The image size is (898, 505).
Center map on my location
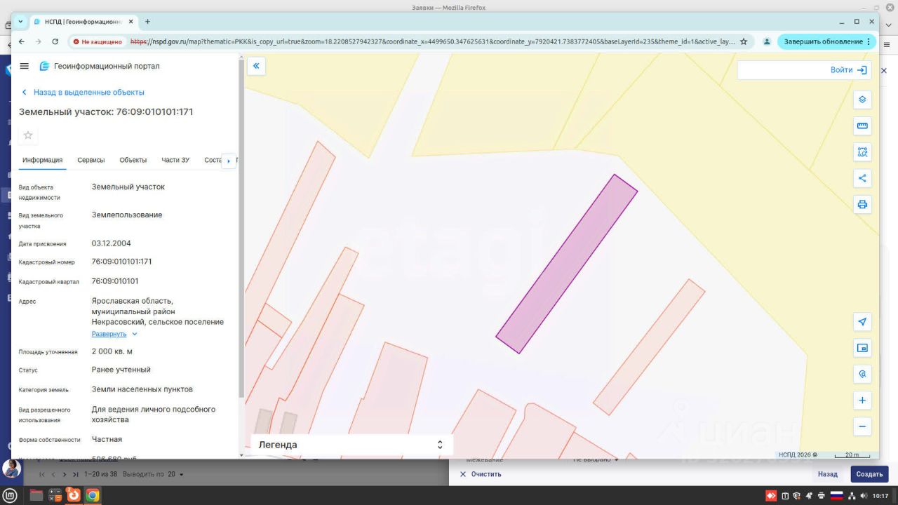click(862, 322)
